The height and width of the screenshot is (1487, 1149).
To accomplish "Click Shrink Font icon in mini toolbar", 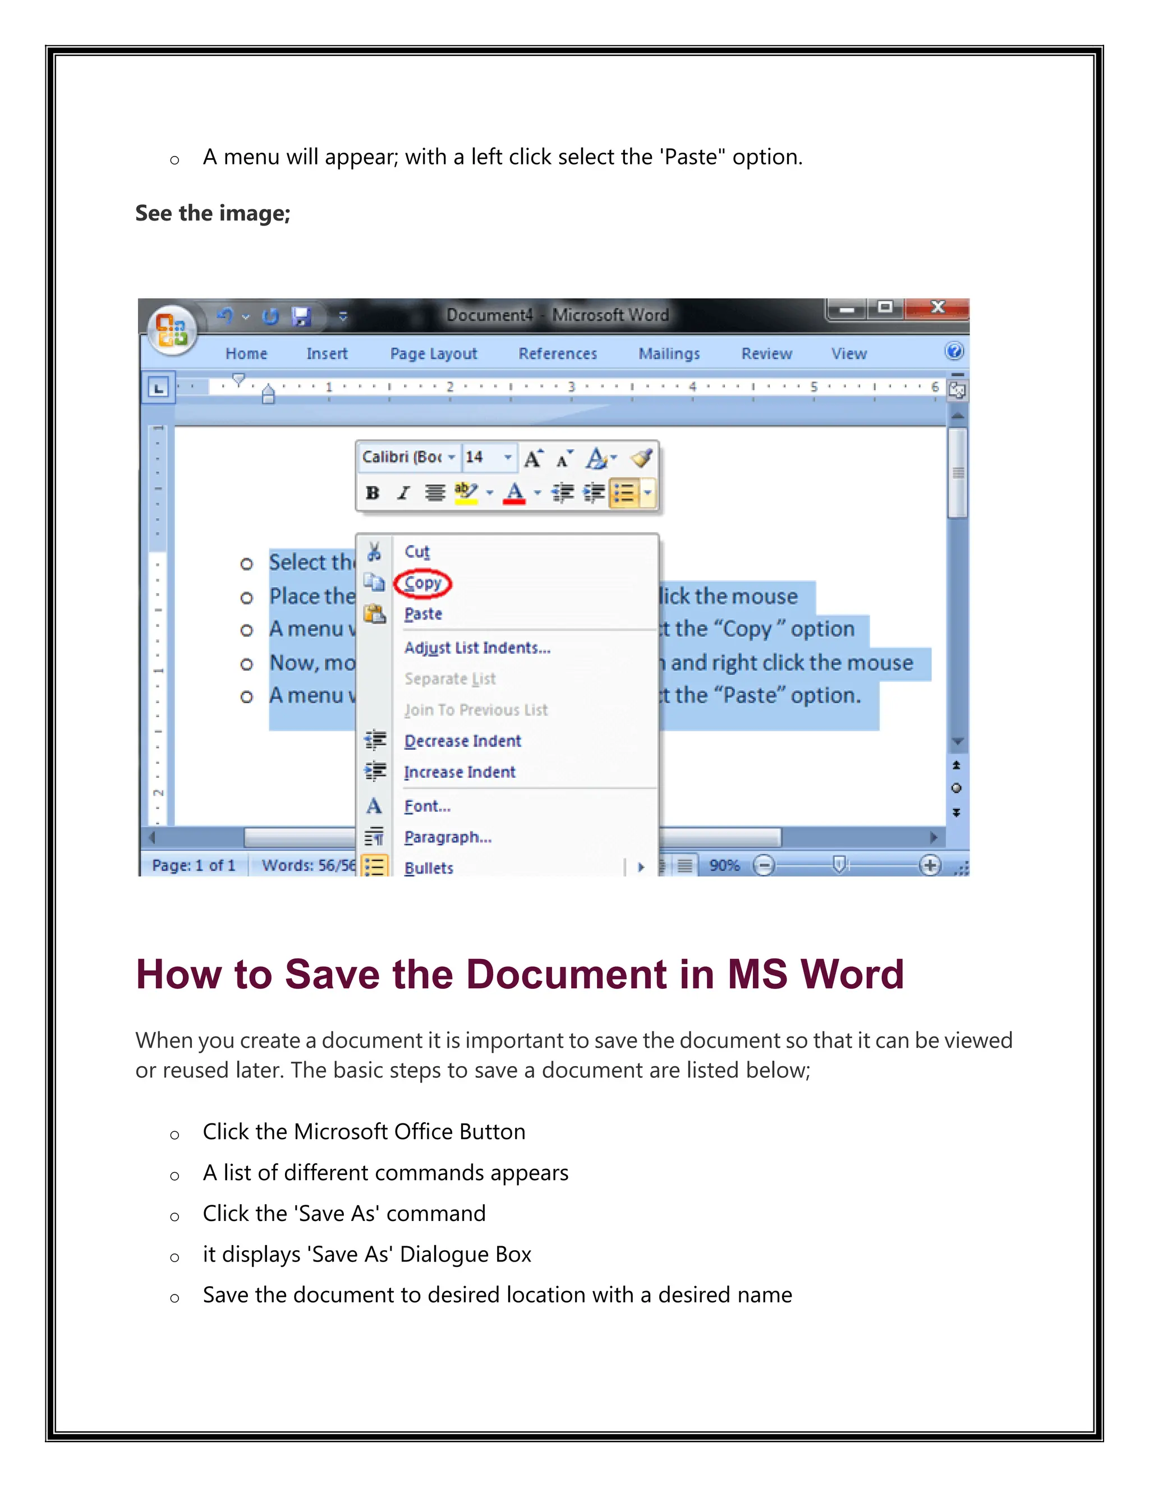I will tap(564, 460).
